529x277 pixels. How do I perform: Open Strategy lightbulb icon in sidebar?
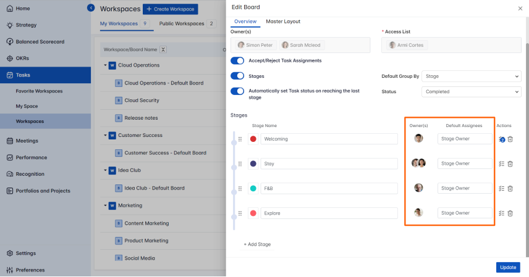coord(10,25)
